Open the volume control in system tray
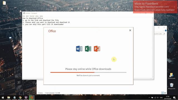 158,97
